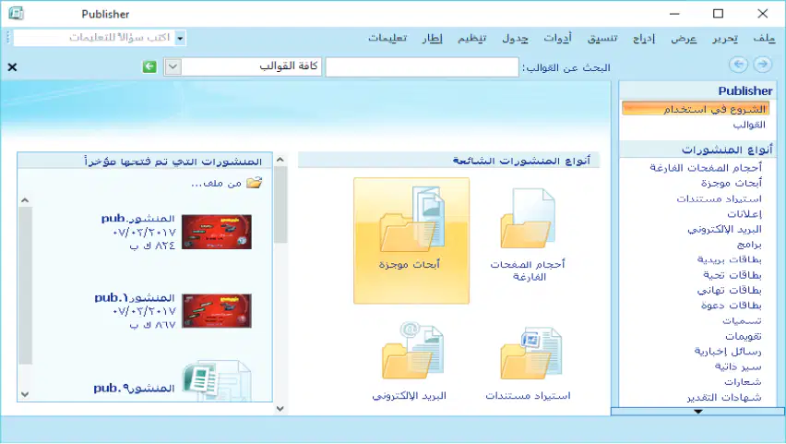
Task: Select أبحاث موجزة in sidebar list
Action: [x=732, y=183]
